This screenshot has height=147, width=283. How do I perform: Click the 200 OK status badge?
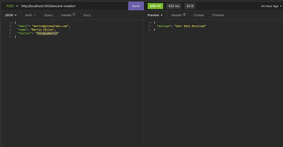pyautogui.click(x=155, y=6)
